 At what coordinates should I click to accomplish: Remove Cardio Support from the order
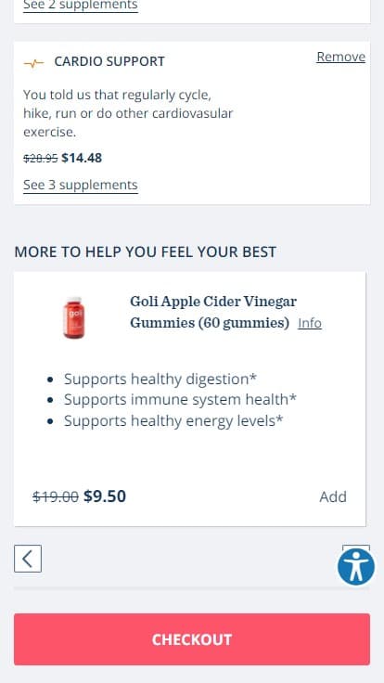[x=341, y=57]
